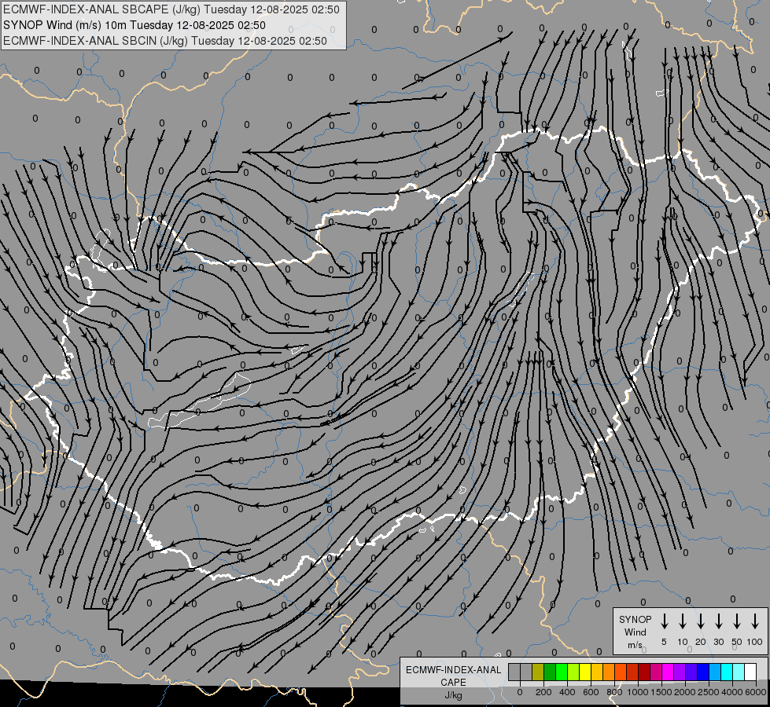Click the 800 tick label on CAPE scale
The height and width of the screenshot is (707, 770).
point(614,692)
